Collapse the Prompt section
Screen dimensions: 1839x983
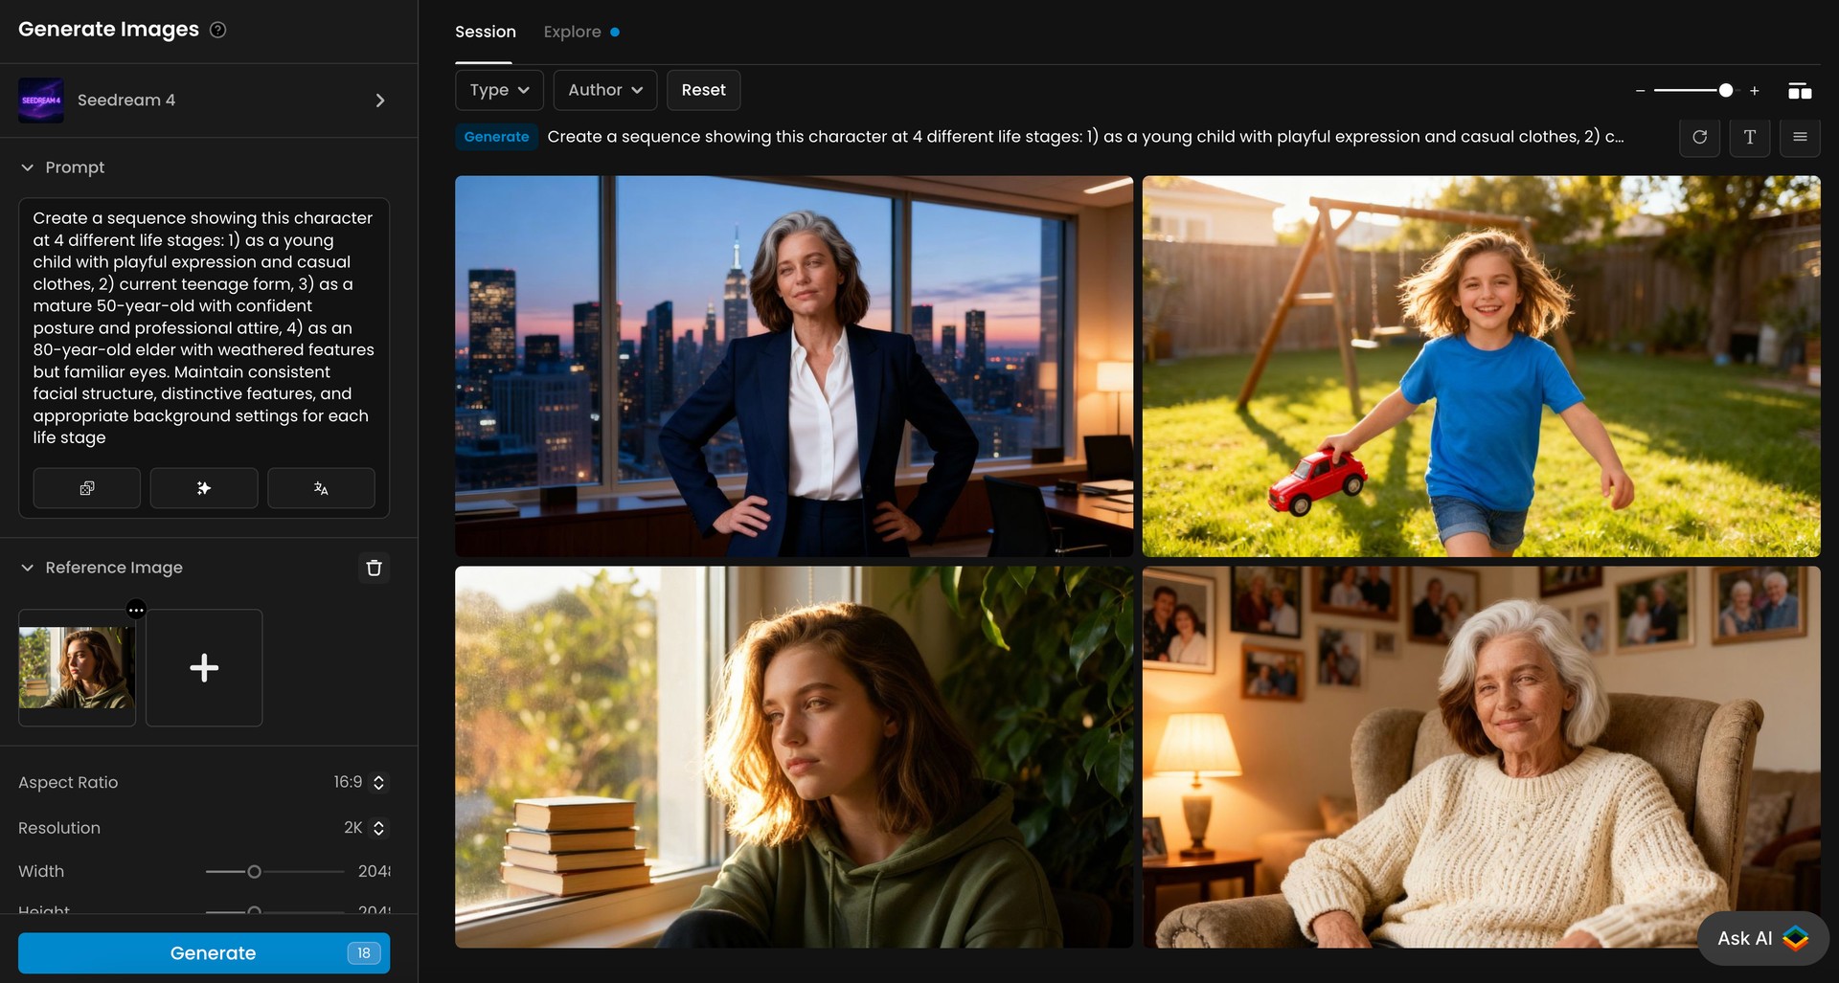(x=28, y=168)
